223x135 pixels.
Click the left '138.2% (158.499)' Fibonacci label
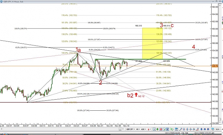point(69,34)
